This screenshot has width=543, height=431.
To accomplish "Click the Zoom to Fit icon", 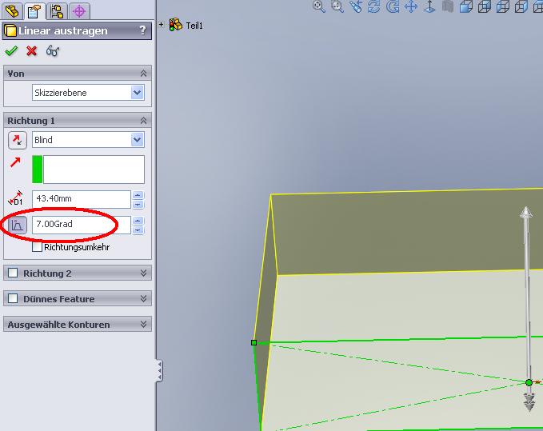I will [x=318, y=6].
